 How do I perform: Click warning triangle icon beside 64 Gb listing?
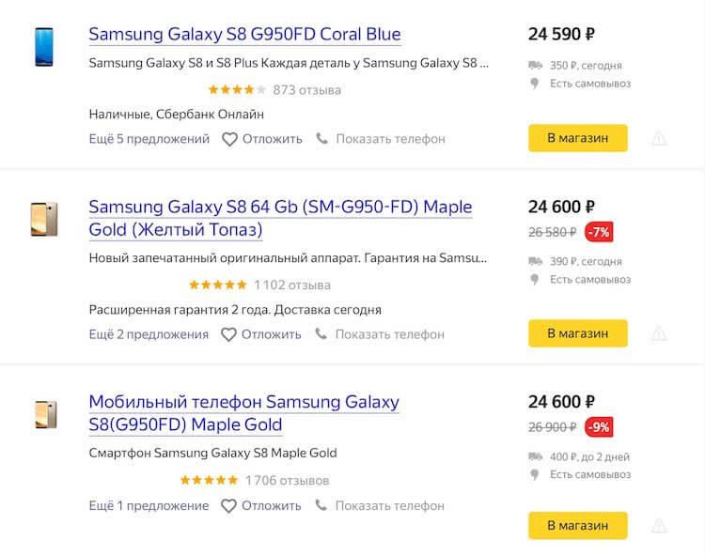point(659,333)
